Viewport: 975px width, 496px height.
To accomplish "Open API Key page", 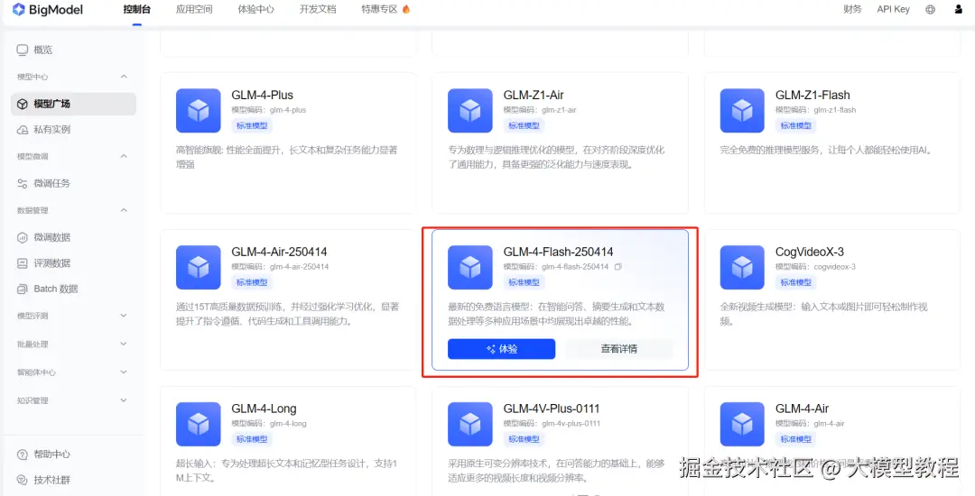I will (x=894, y=9).
